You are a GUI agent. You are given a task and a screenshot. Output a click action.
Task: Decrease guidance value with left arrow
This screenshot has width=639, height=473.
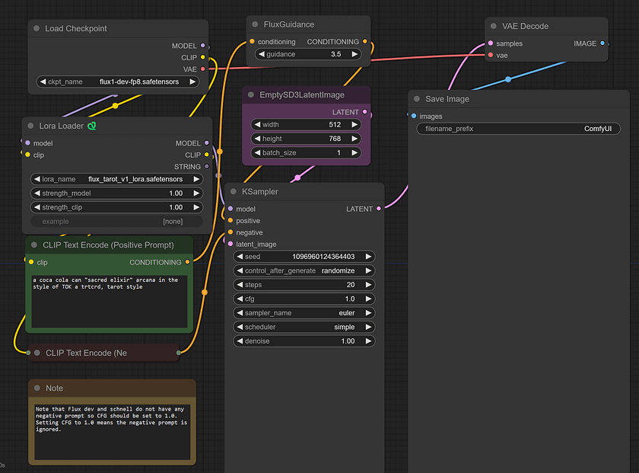click(x=262, y=54)
